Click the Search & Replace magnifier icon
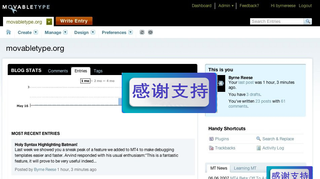The width and height of the screenshot is (320, 179). click(x=258, y=139)
